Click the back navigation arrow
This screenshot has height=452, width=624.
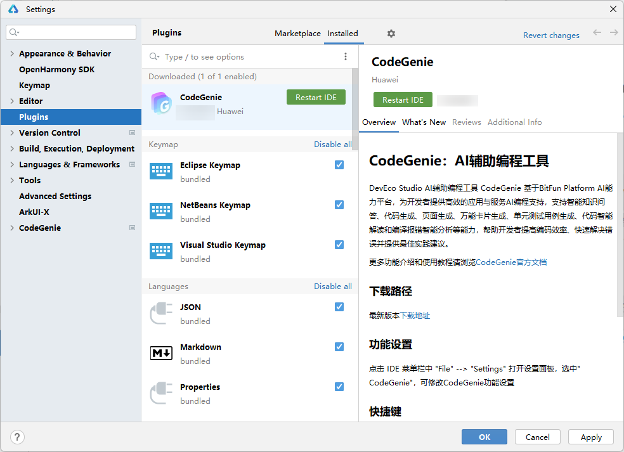pyautogui.click(x=597, y=32)
